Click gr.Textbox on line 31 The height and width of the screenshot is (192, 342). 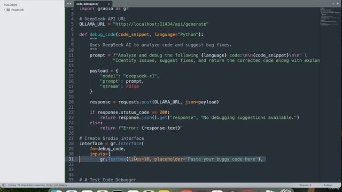113,159
